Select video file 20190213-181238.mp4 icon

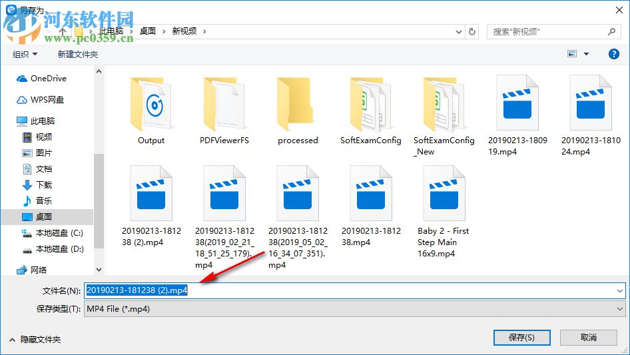(x=371, y=193)
